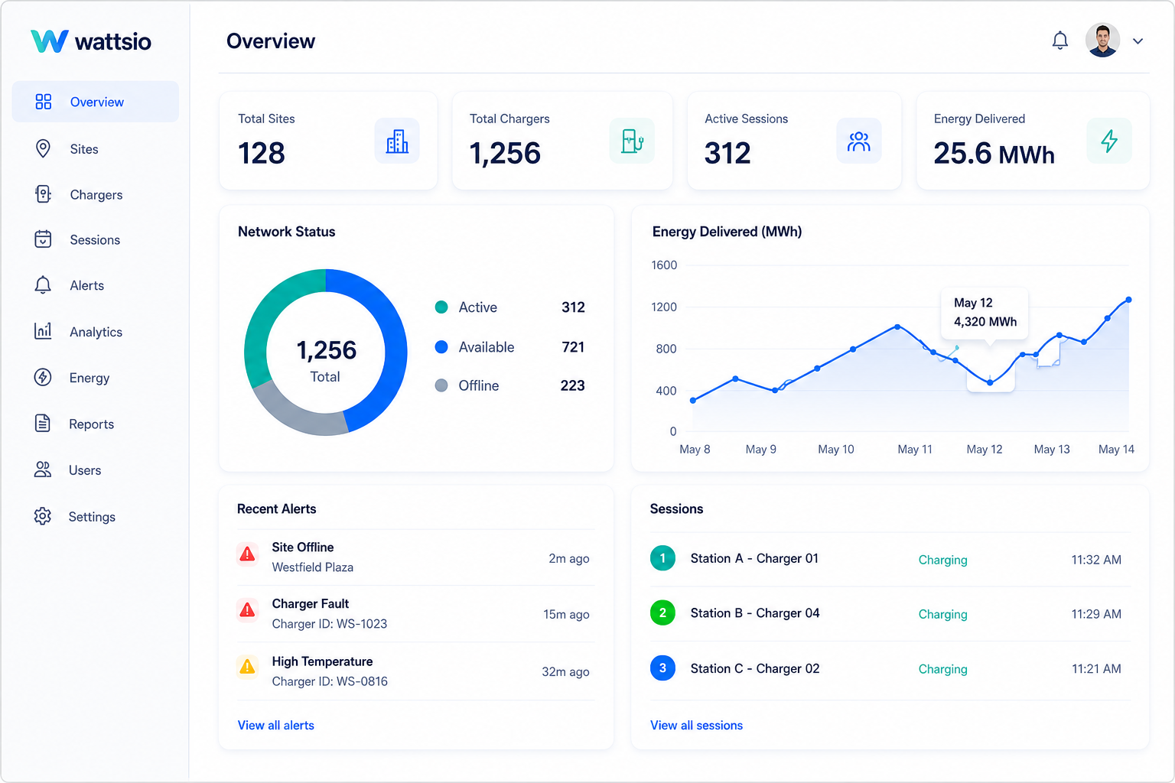Click the Chargers station icon in sidebar
The height and width of the screenshot is (783, 1175).
(44, 194)
